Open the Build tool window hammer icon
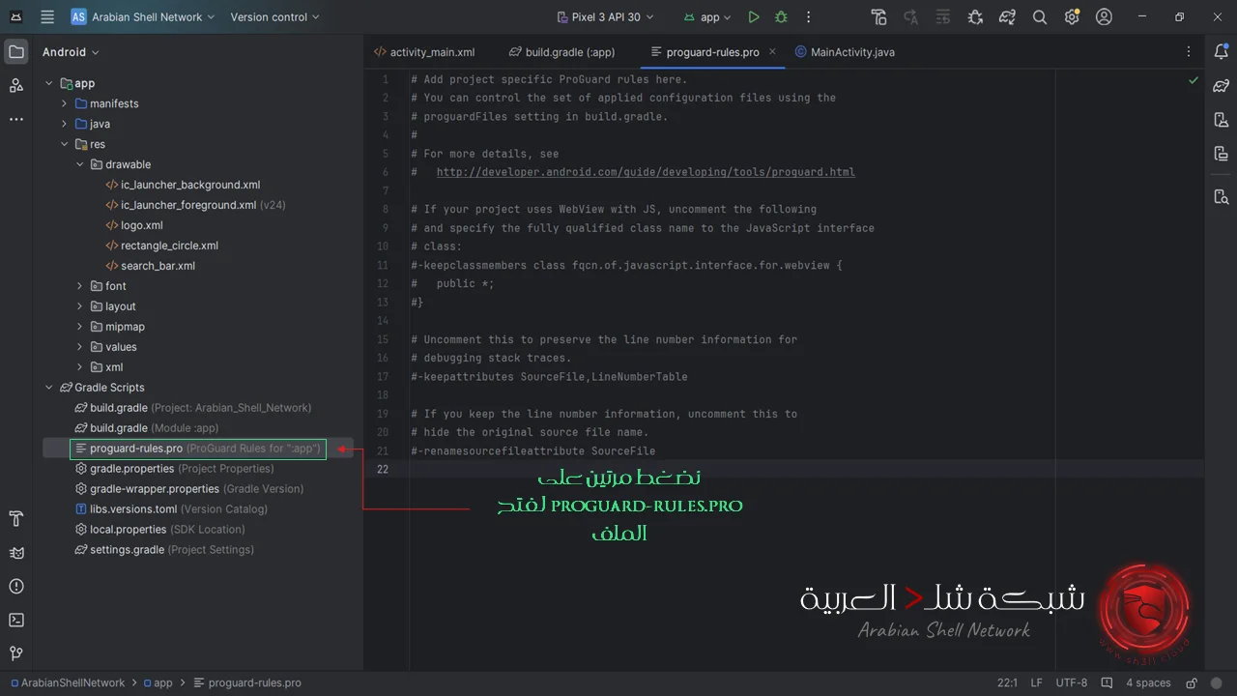Screen dimensions: 1237x696 [16, 519]
